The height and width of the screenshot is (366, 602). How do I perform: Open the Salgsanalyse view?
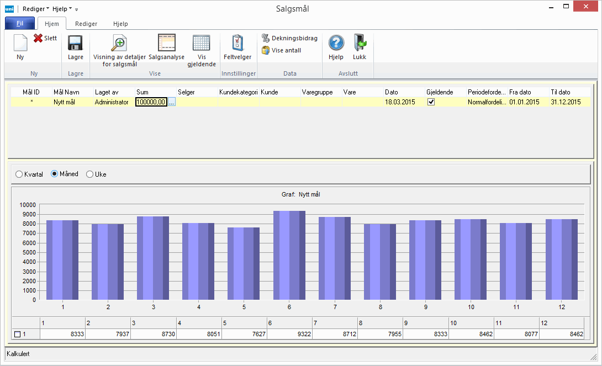[166, 43]
